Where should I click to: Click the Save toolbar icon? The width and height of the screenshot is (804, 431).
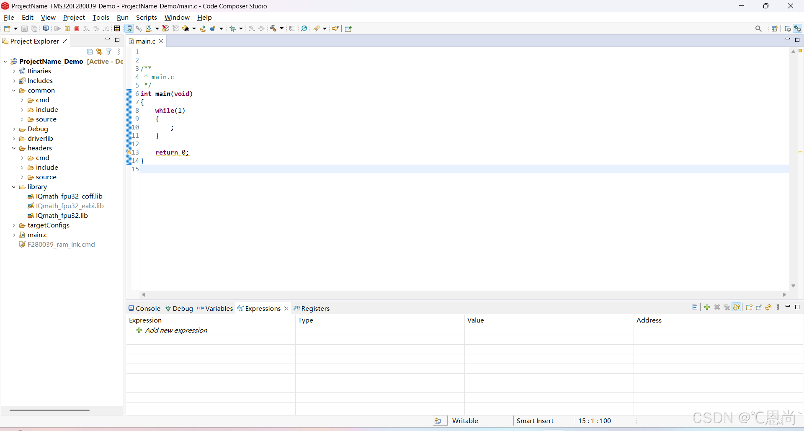[24, 28]
